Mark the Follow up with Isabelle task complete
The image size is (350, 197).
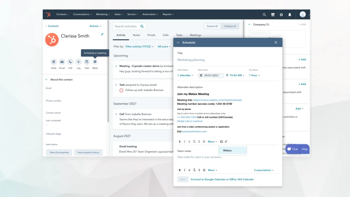point(121,90)
